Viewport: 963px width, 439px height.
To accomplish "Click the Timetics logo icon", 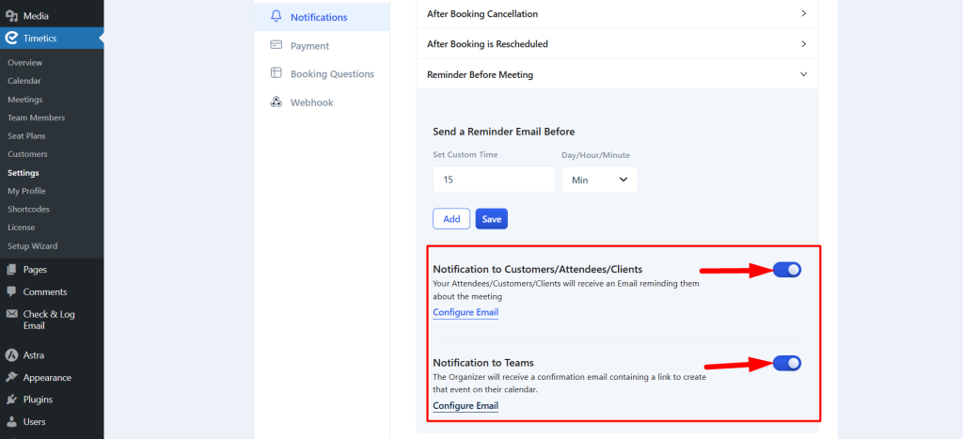I will [x=11, y=38].
